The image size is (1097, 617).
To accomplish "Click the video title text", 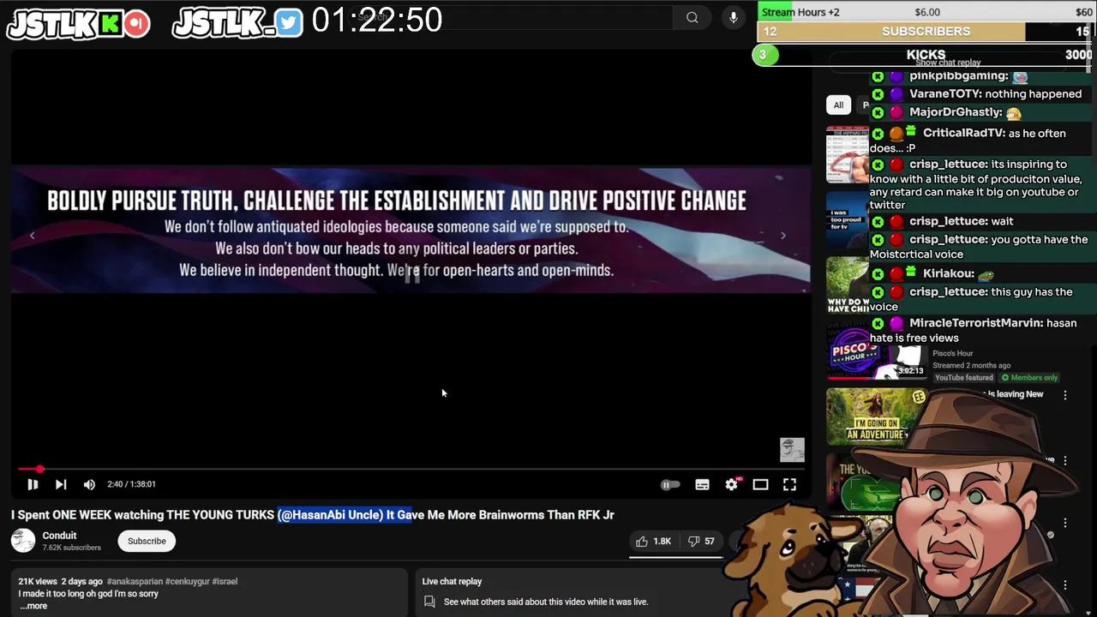I will coord(312,515).
